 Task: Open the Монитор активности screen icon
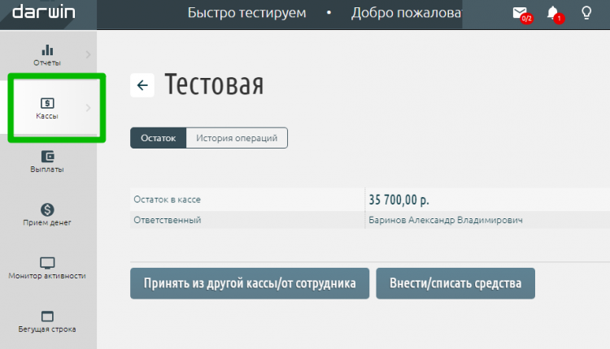click(47, 263)
